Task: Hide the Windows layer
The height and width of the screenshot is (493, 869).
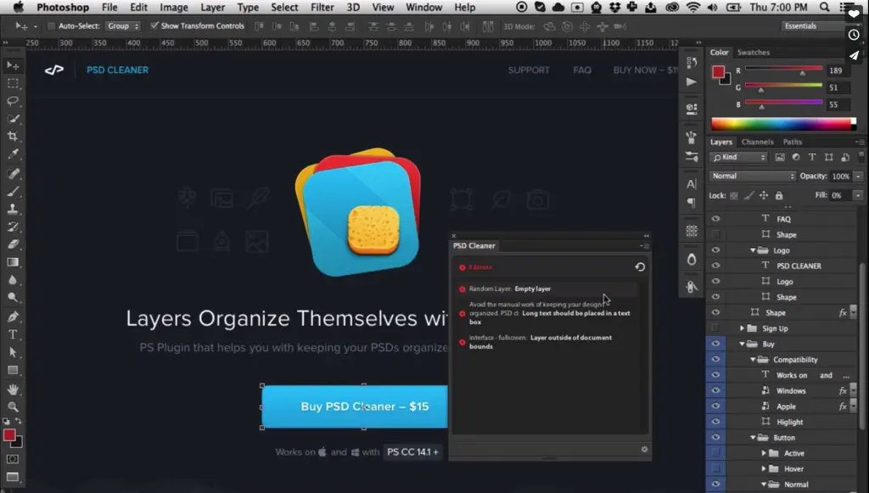Action: (715, 390)
